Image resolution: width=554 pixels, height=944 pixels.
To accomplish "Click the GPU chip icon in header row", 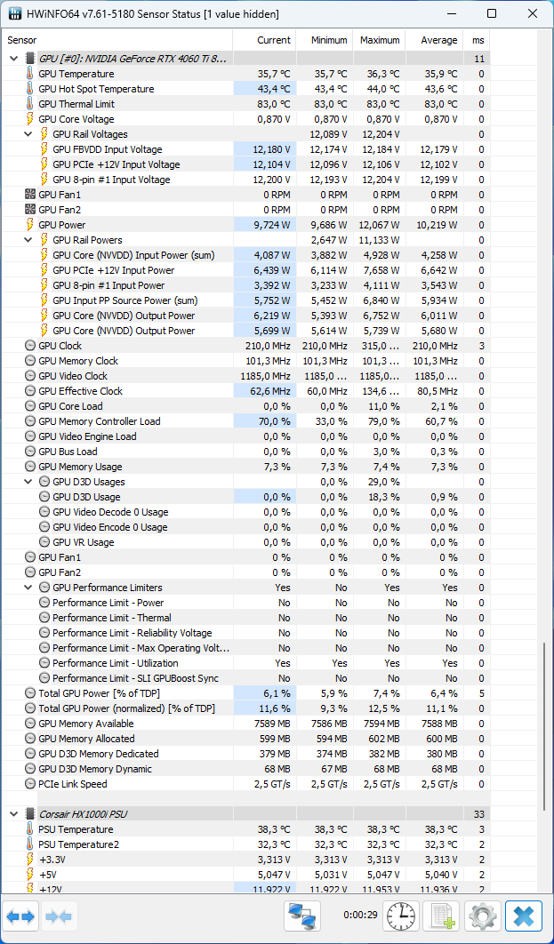I will (30, 59).
